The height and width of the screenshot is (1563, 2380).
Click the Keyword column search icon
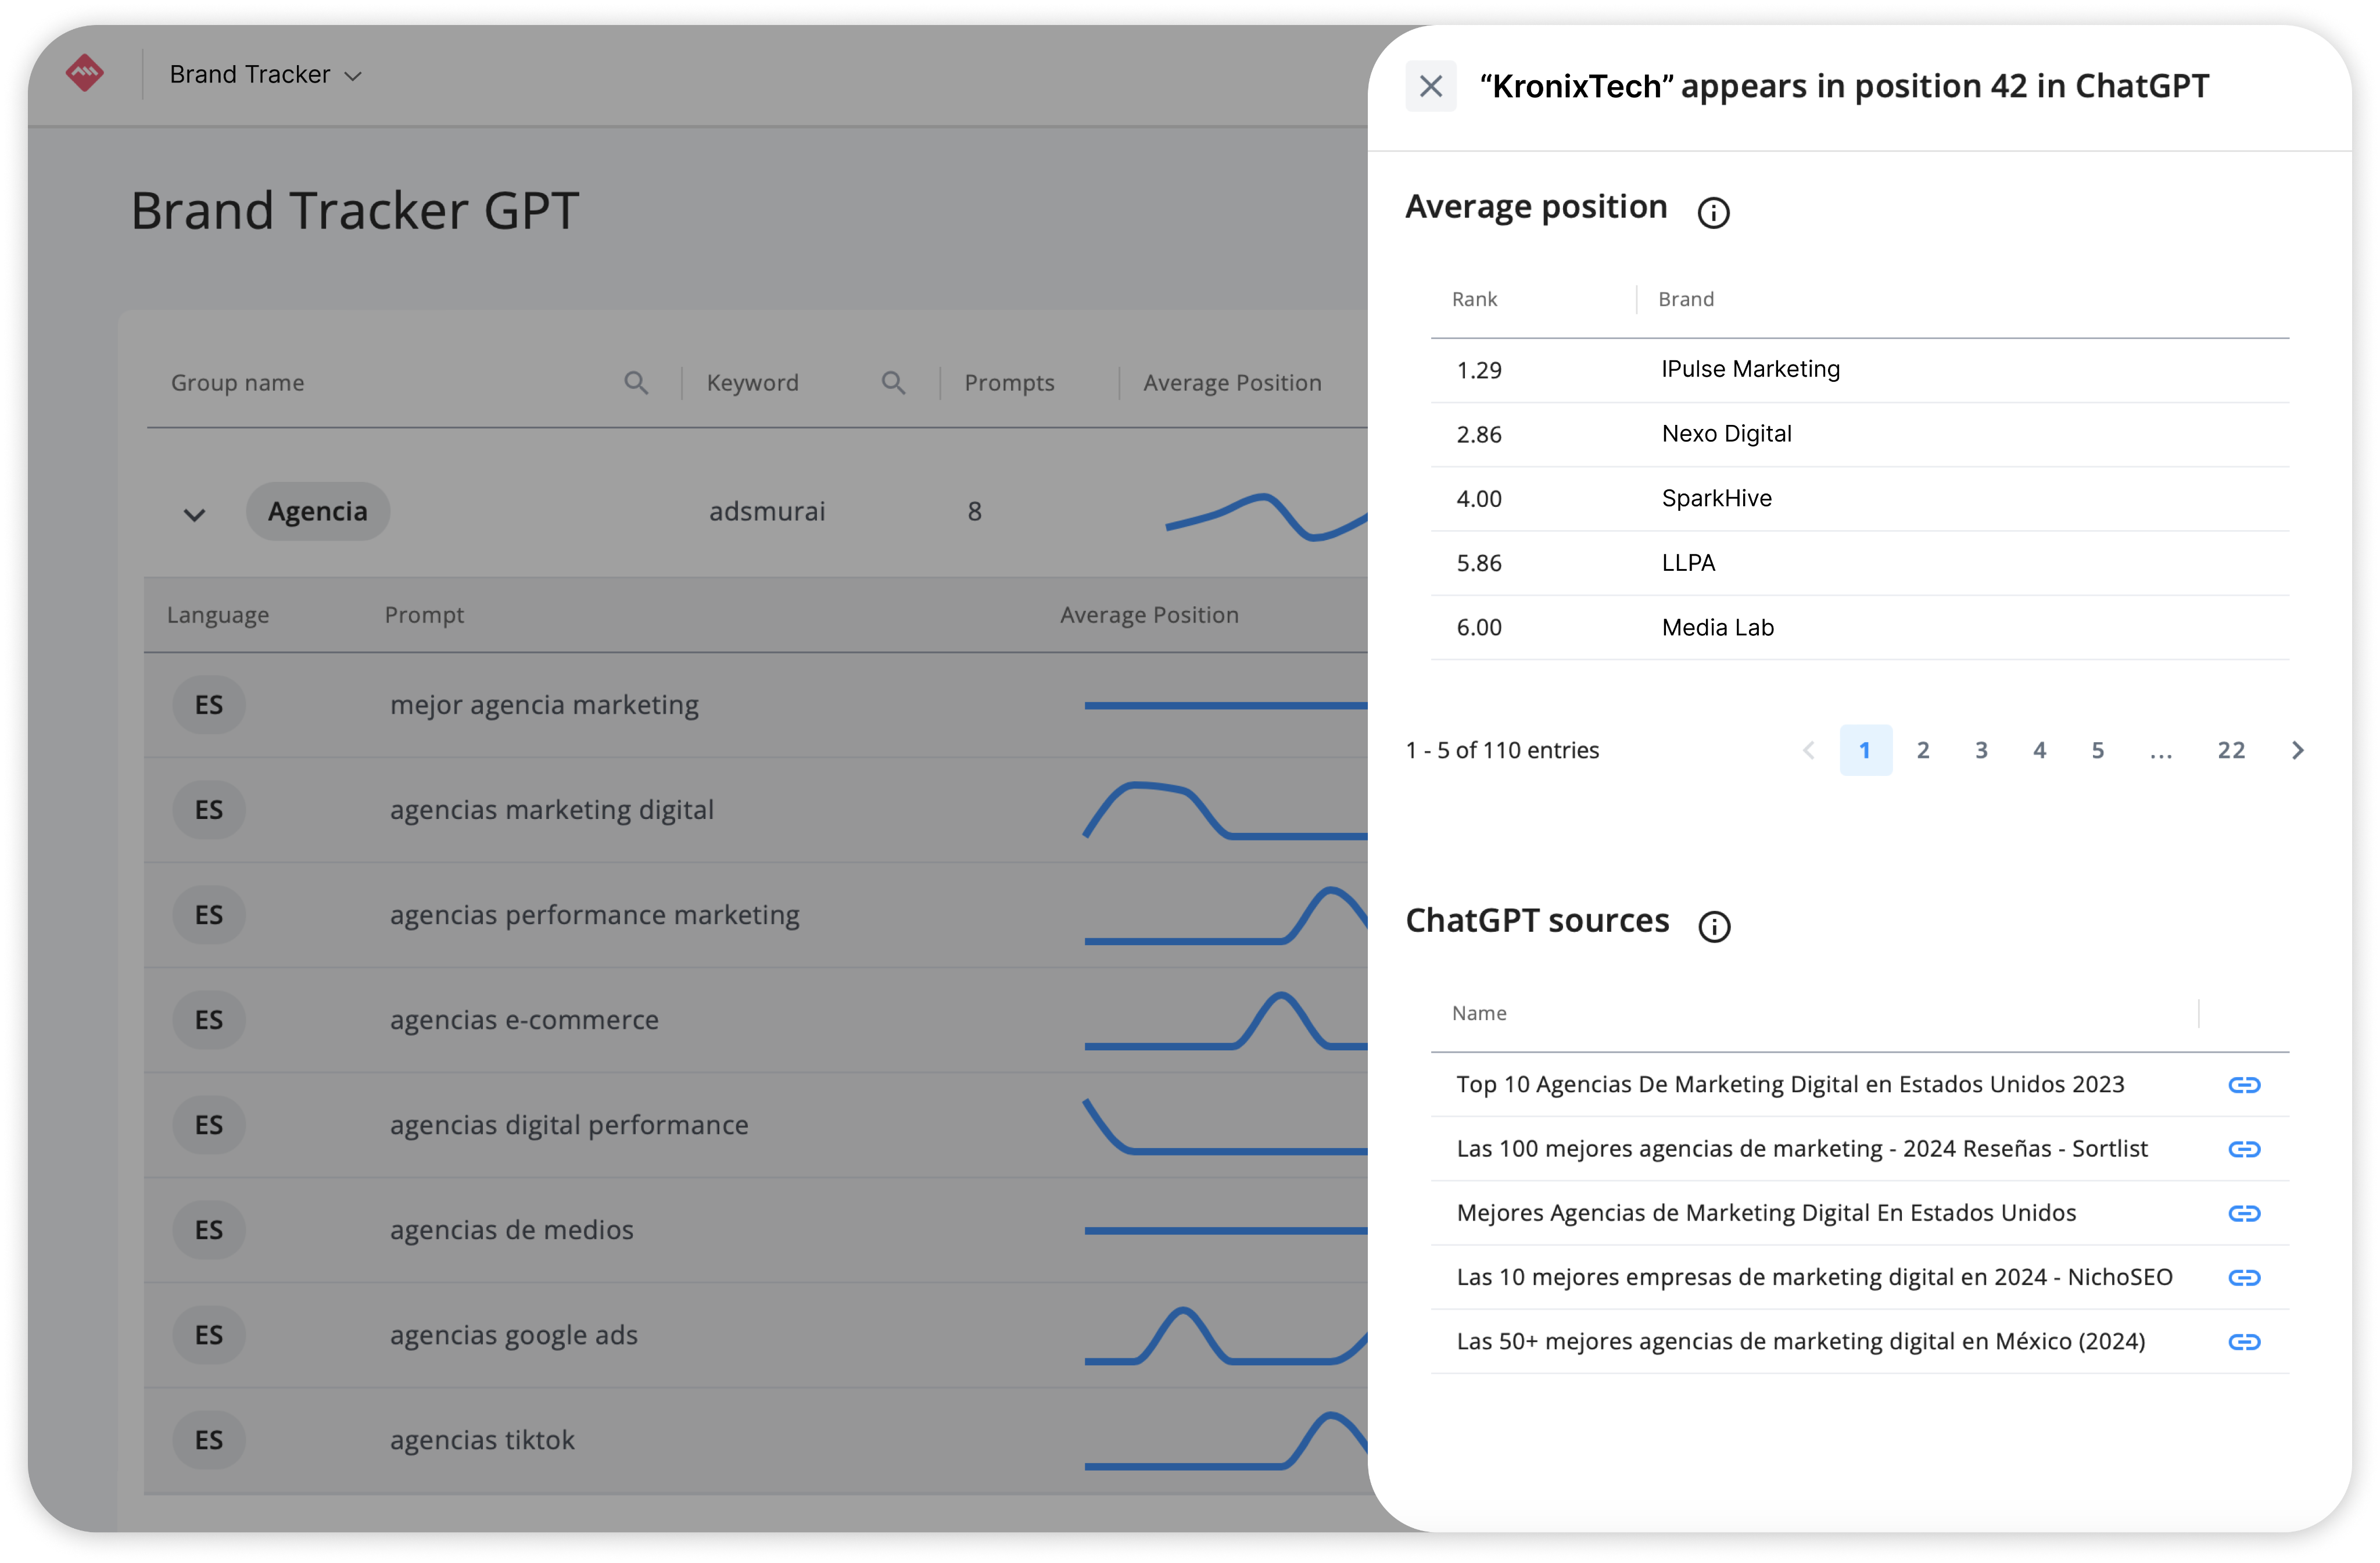tap(893, 382)
